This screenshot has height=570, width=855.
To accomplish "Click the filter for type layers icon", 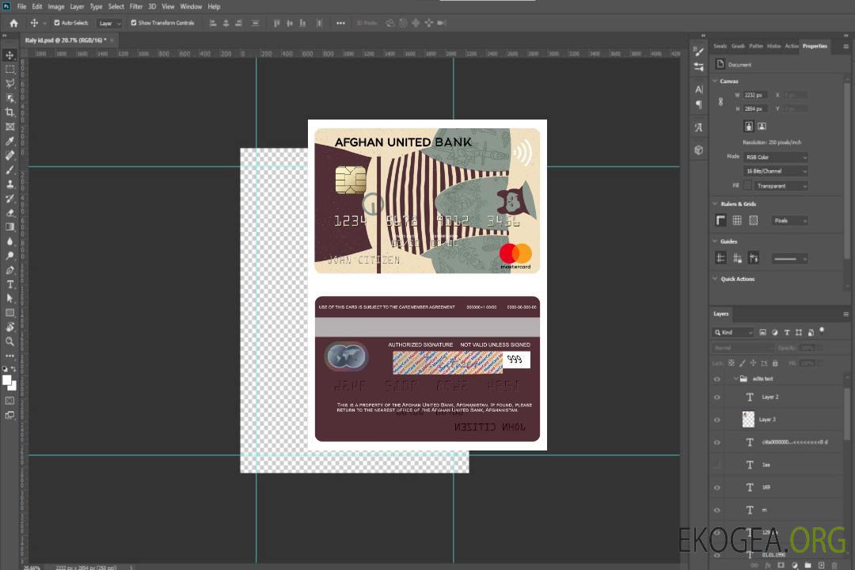I will (787, 332).
